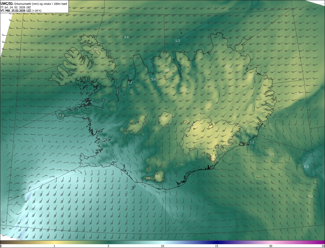This screenshot has width=325, height=248.
Task: Click the 0 tick on the color scale
Action: (1, 246)
